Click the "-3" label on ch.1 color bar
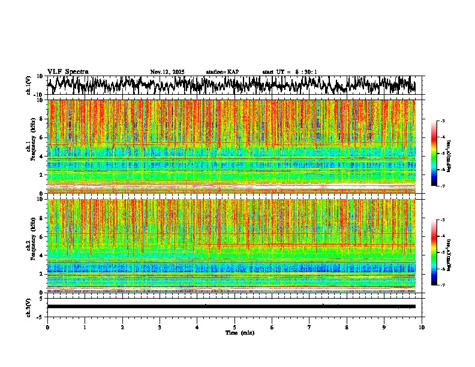This screenshot has height=367, width=475. [443, 121]
